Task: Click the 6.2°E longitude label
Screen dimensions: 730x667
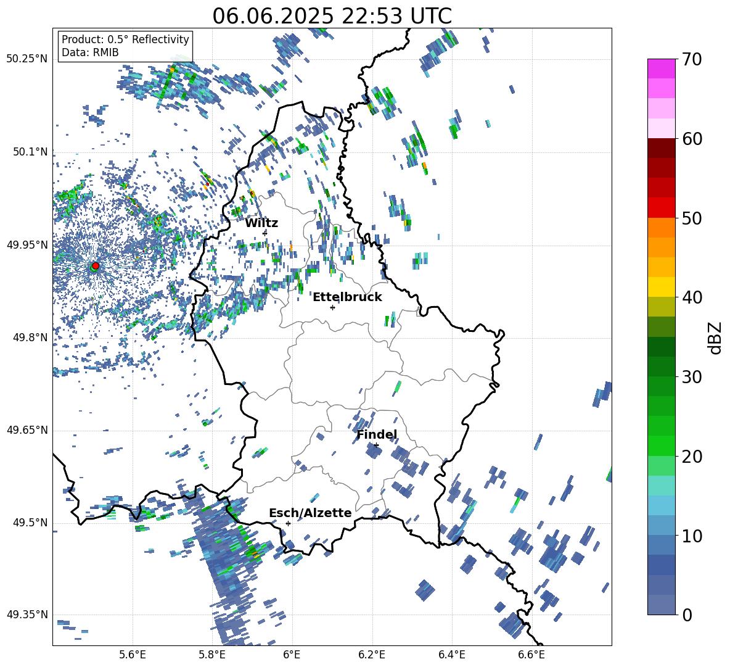Action: pos(372,655)
